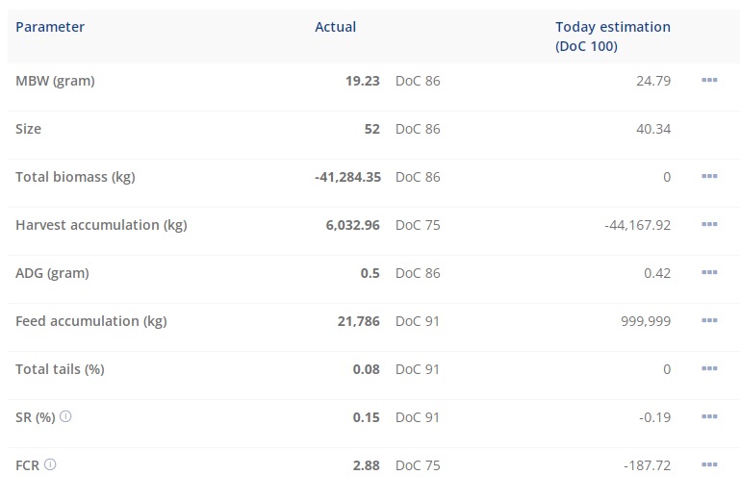Show the info tooltip icon beside SR (%)
740x500 pixels.
point(65,417)
